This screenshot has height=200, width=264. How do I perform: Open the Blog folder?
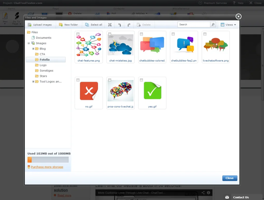41,49
